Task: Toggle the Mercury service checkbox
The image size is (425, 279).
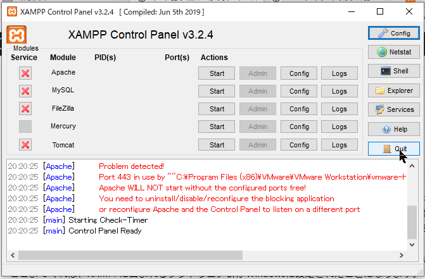Action: point(25,127)
